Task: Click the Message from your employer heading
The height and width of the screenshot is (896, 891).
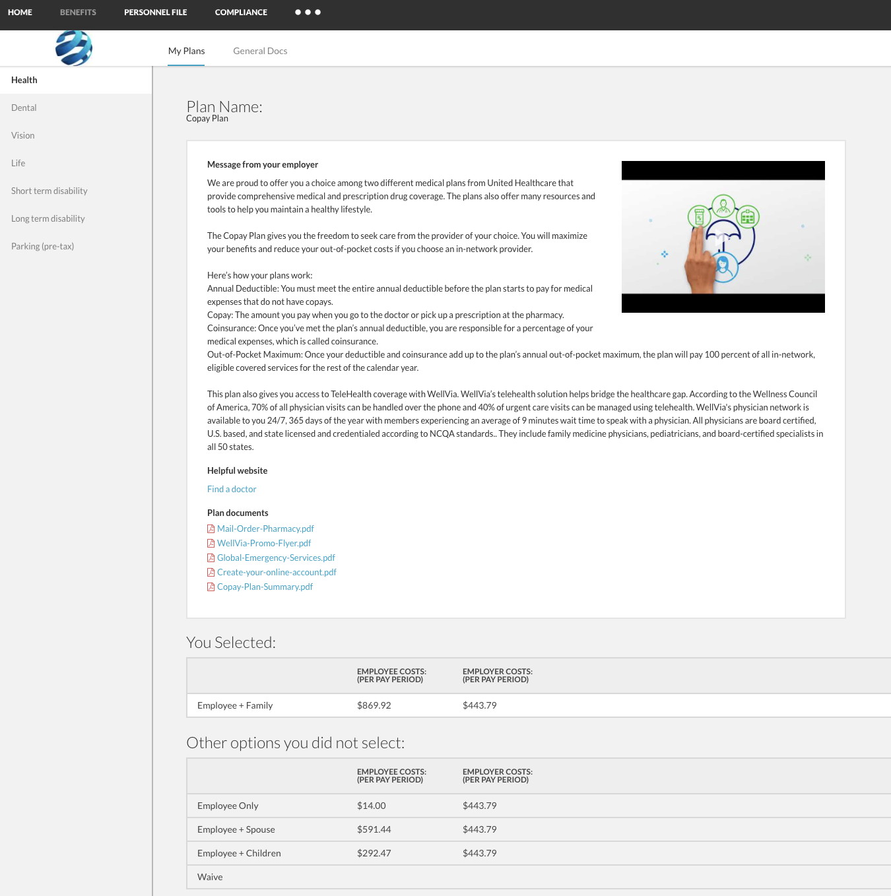Action: coord(263,164)
